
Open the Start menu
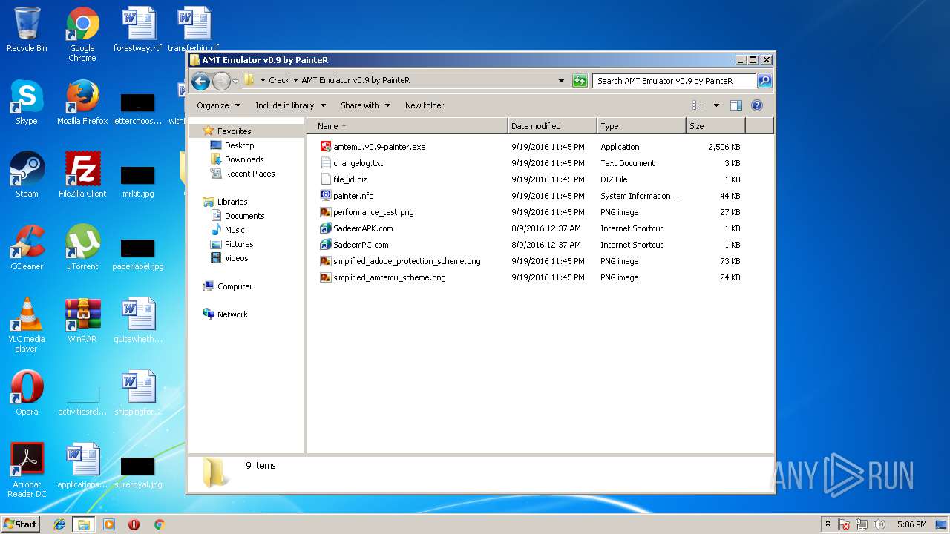click(20, 524)
